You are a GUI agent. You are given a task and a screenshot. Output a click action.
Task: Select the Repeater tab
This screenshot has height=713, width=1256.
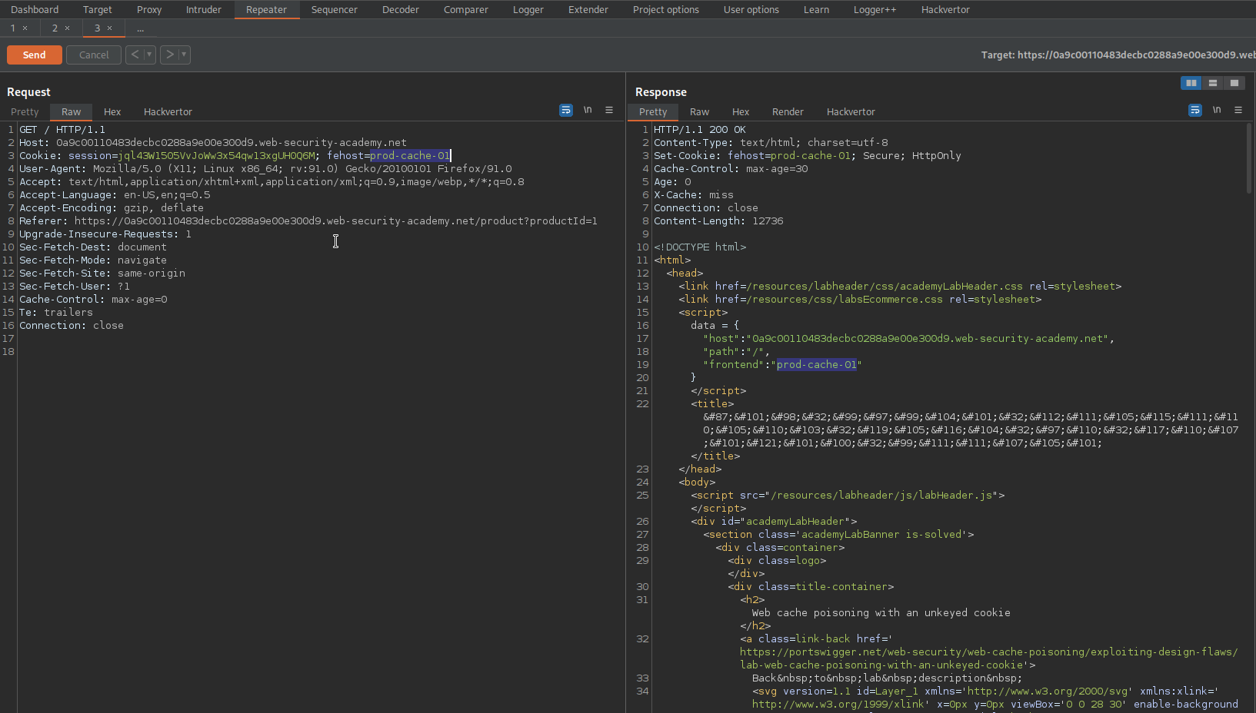266,9
